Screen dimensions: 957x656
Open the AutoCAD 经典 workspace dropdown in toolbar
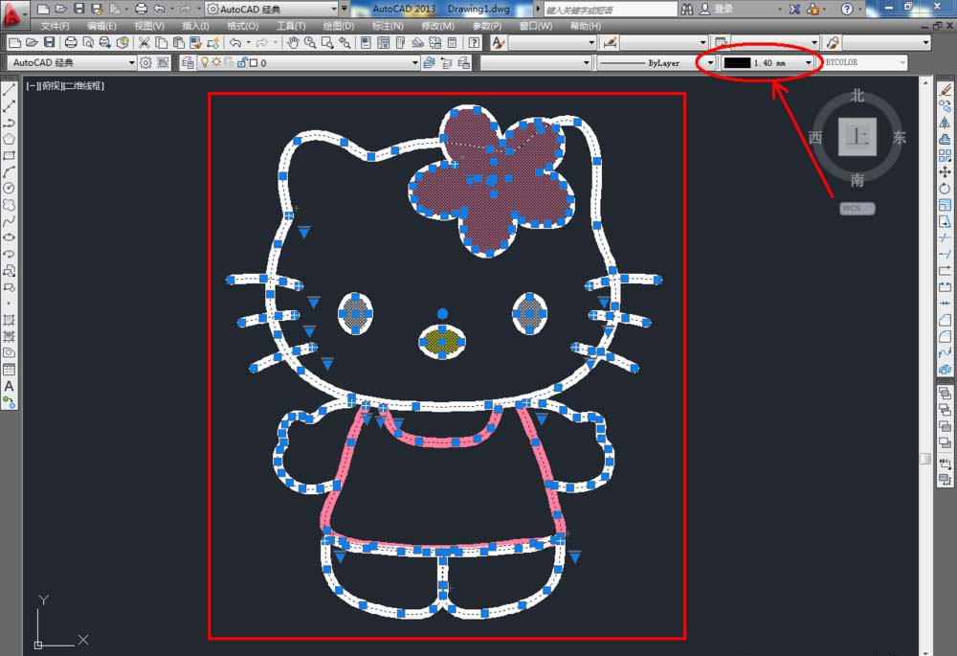point(71,62)
